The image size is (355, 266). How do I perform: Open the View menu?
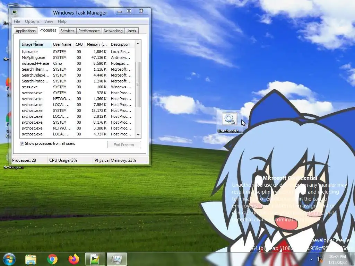point(49,21)
